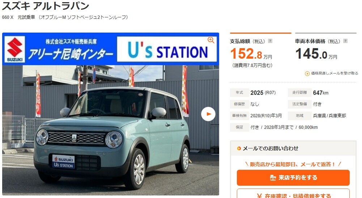Click Suzuki logo in dealer banner

click(x=15, y=49)
